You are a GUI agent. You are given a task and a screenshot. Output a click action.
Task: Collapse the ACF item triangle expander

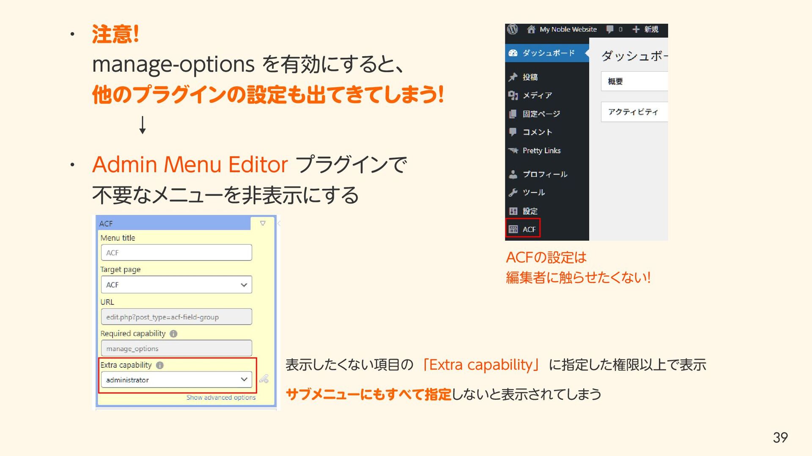tap(263, 223)
